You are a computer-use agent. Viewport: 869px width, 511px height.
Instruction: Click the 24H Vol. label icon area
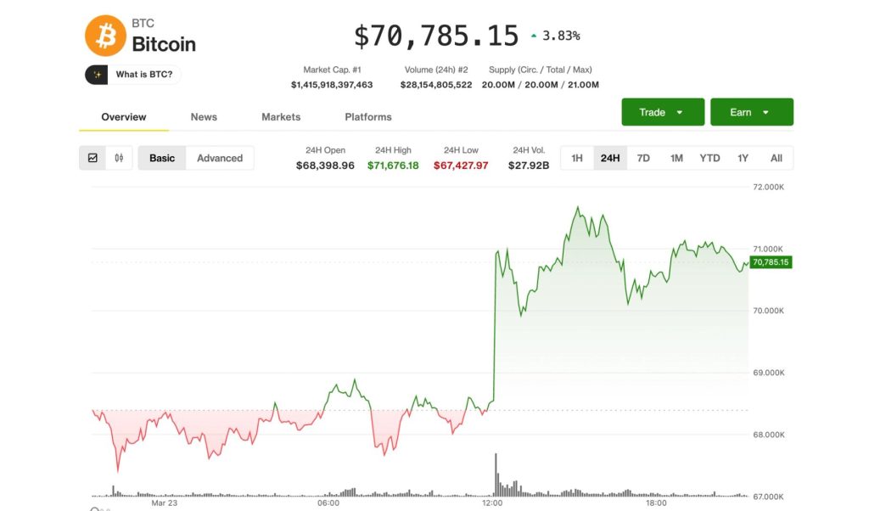pos(530,150)
